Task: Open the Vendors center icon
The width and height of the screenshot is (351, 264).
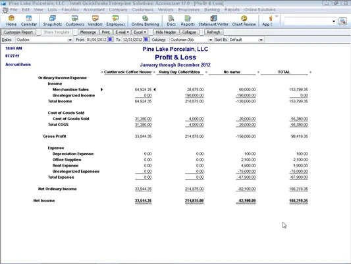Action: pos(95,20)
